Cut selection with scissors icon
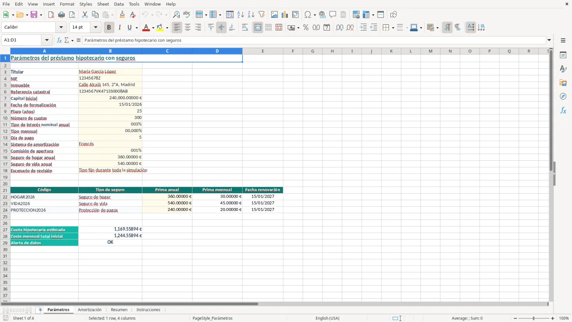The height and width of the screenshot is (322, 572). (x=85, y=15)
